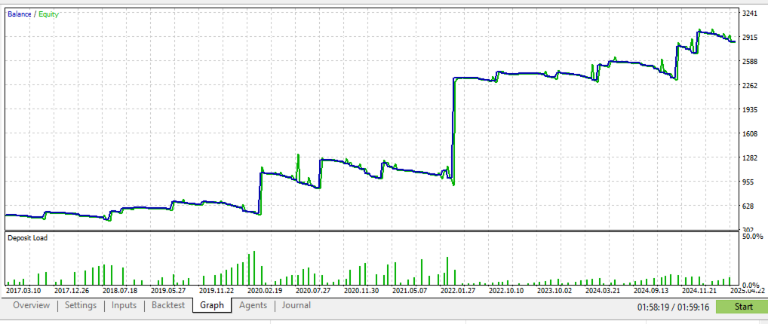768x324 pixels.
Task: Click the 0.0% deposit load label
Action: (x=751, y=285)
